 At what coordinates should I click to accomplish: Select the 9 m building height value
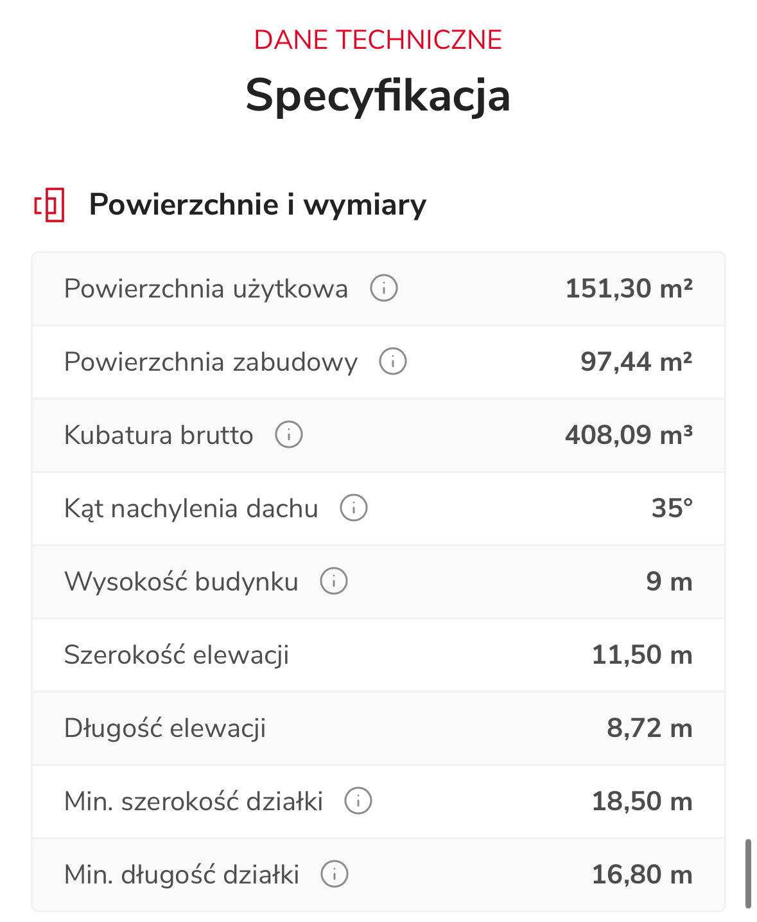tap(668, 581)
